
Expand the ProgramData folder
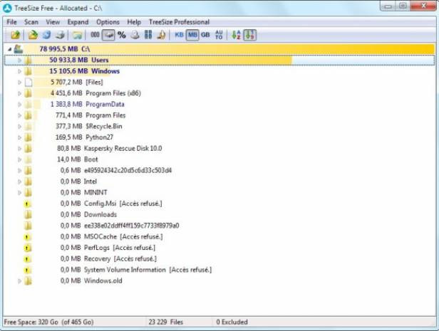click(x=19, y=104)
